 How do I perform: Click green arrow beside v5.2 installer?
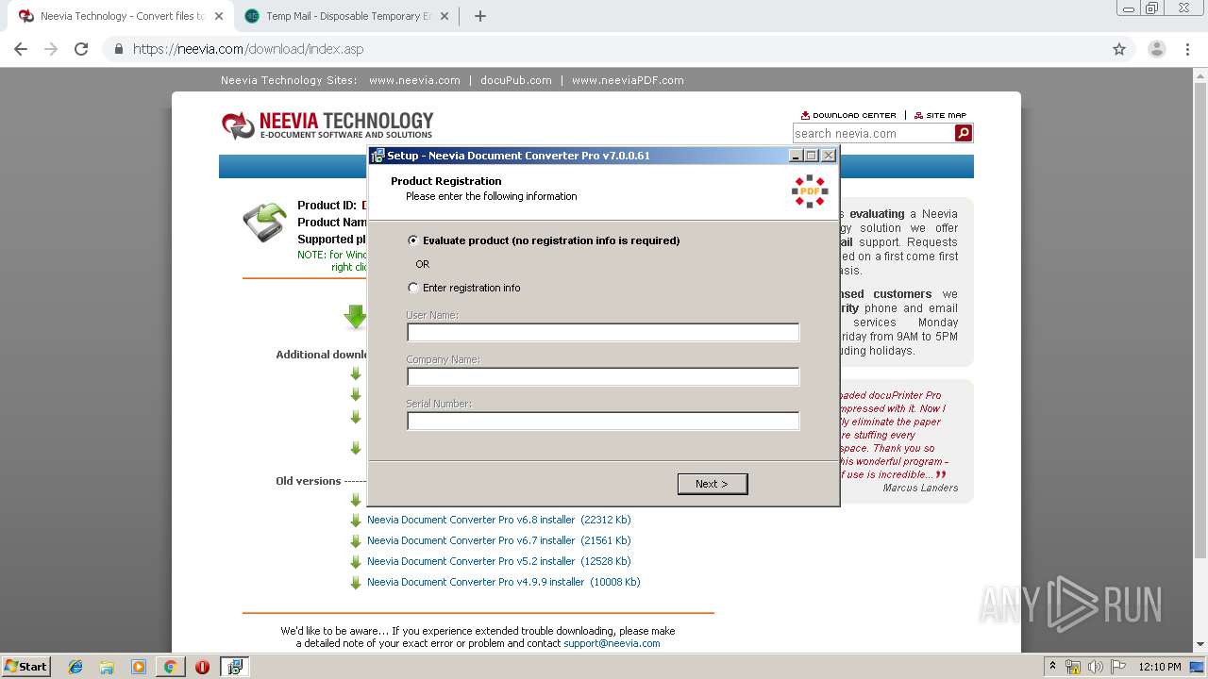point(356,562)
